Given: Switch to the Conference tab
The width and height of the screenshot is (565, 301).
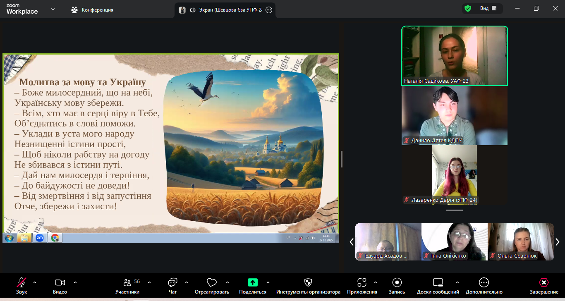Looking at the screenshot, I should click(92, 10).
